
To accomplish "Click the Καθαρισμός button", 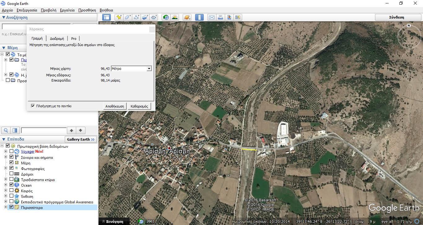I will [x=139, y=106].
